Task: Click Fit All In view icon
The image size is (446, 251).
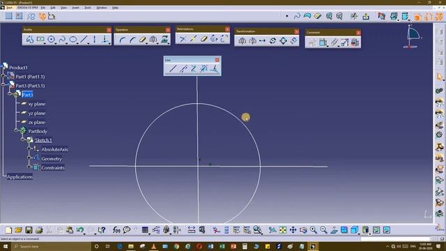Action: click(283, 230)
